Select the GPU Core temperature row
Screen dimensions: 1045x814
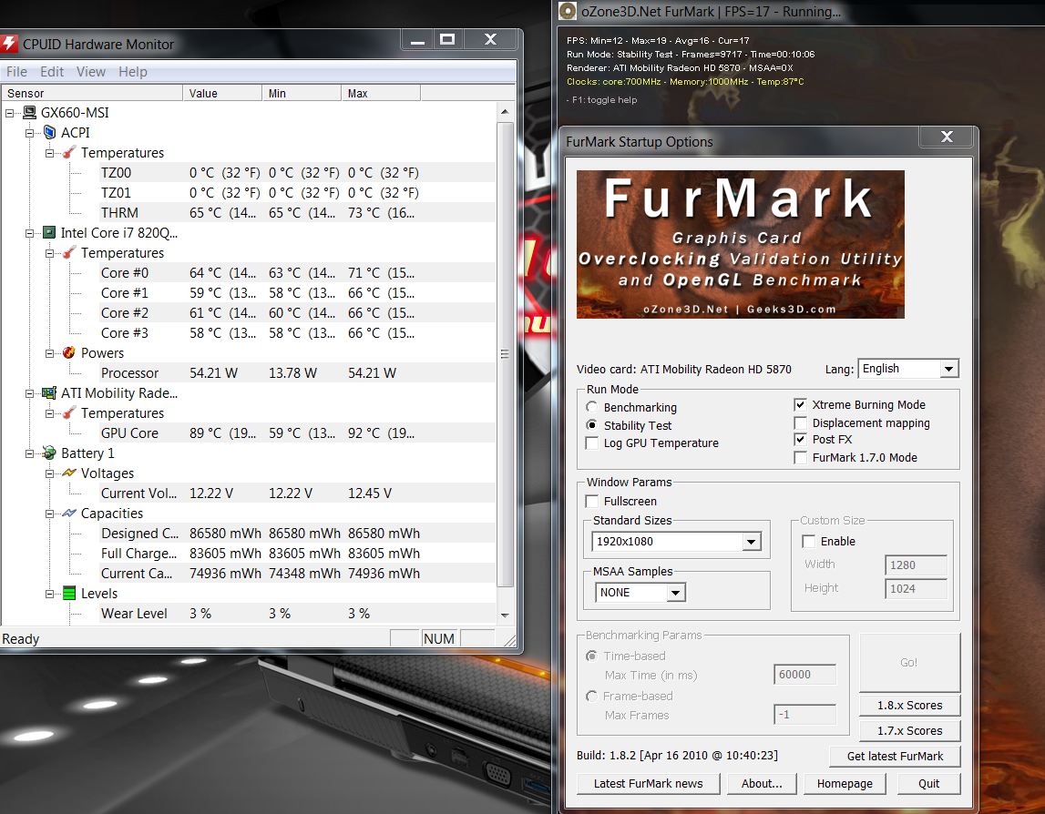pos(296,433)
